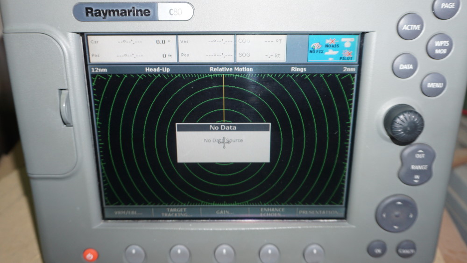This screenshot has width=467, height=263.
Task: Click the 12nm range label
Action: tap(99, 70)
